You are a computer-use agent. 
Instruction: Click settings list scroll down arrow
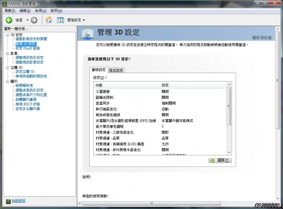pyautogui.click(x=229, y=153)
